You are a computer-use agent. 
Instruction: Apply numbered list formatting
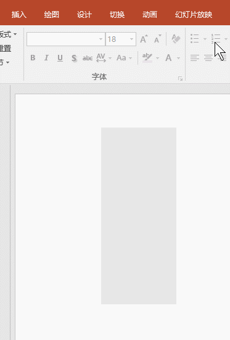coord(216,39)
